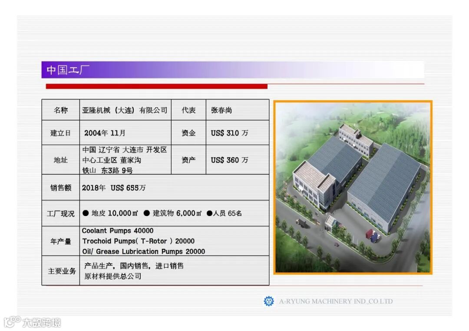Select the US$ 360 万 value
469x331 pixels.
[x=229, y=160]
